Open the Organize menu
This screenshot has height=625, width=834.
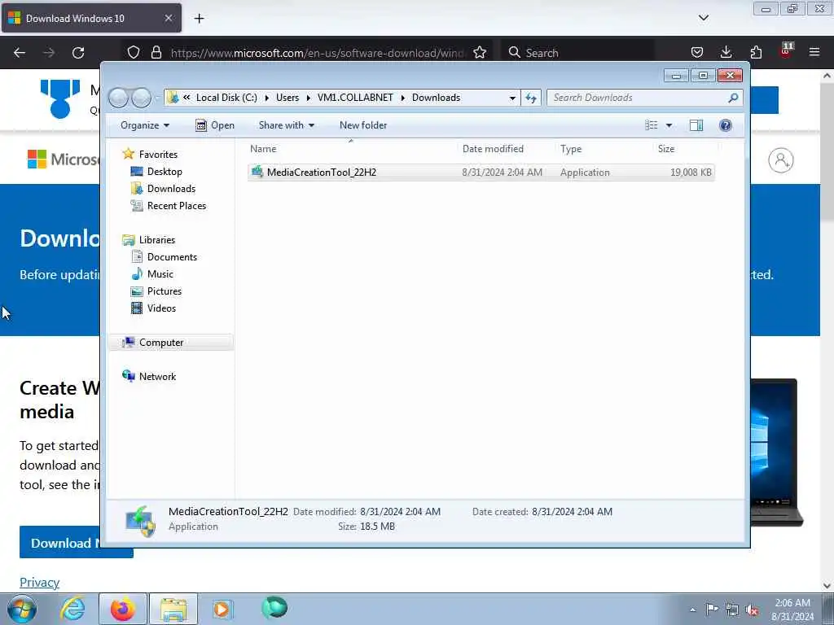(145, 125)
